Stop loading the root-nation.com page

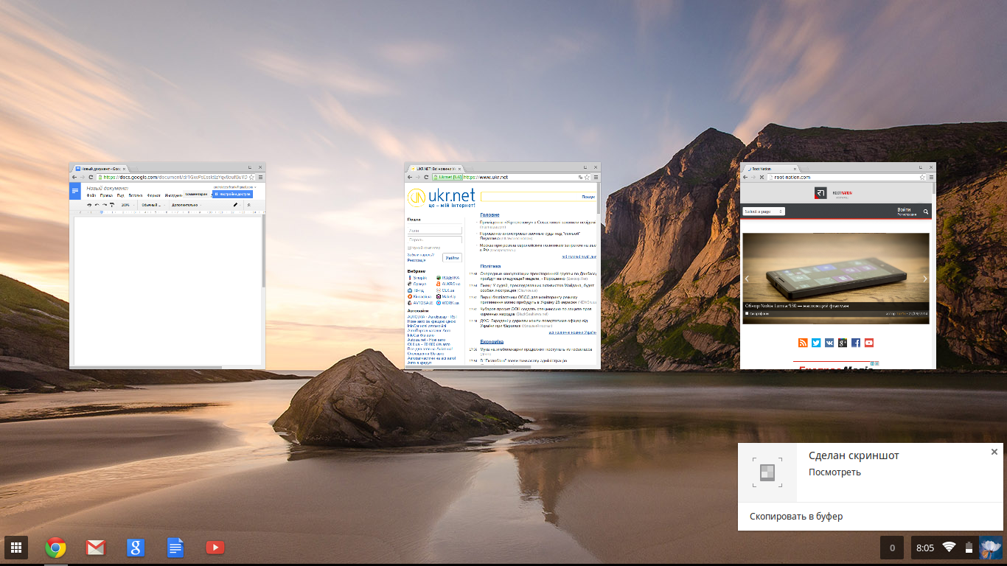pos(761,177)
